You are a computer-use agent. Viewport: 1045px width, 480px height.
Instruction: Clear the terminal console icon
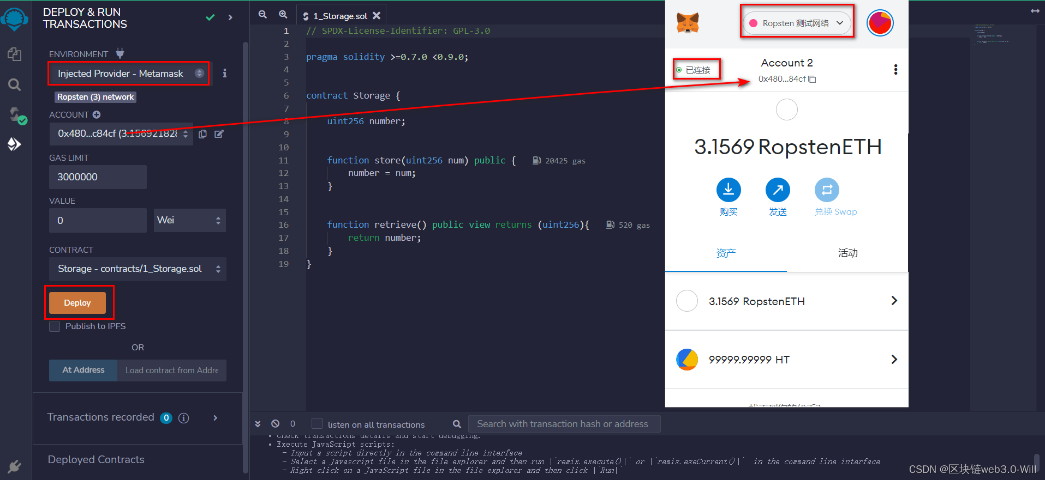(276, 423)
